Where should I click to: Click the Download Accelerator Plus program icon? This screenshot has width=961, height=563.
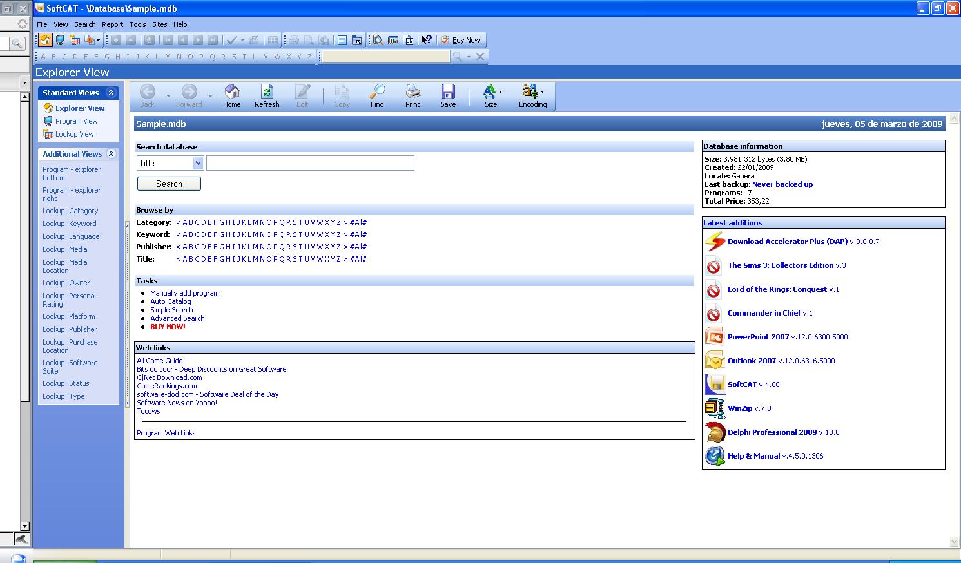715,242
